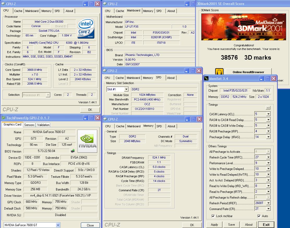Open the Command Rate (CR) dropdown in MemSet

point(268,209)
